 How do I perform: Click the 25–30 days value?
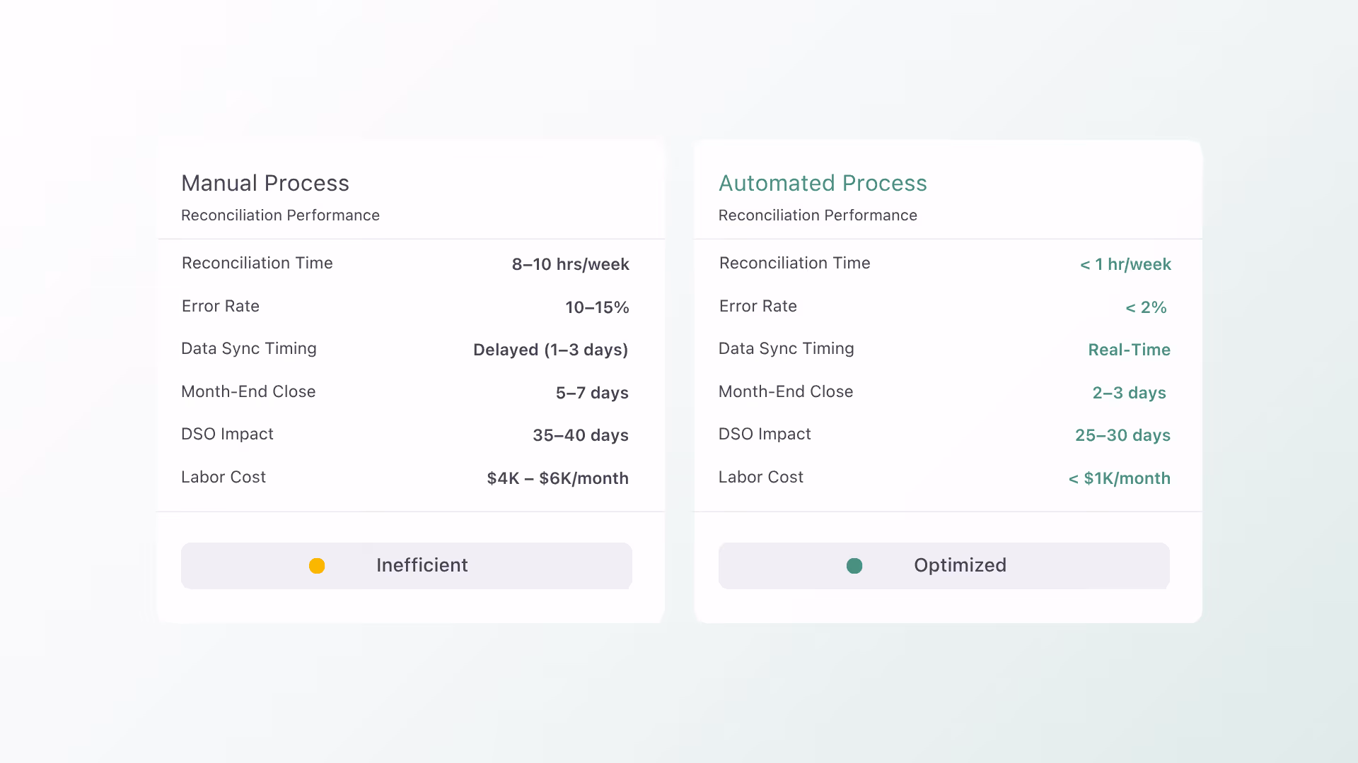click(1122, 435)
